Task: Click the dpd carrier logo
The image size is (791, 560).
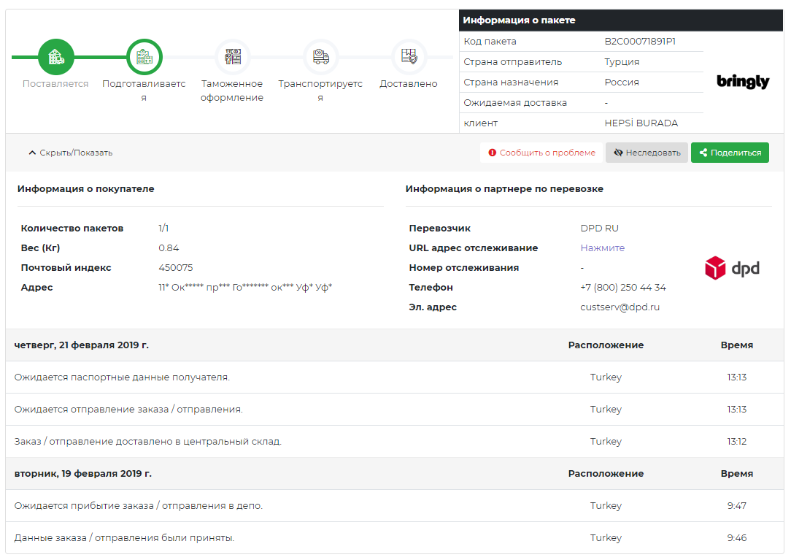Action: [732, 268]
